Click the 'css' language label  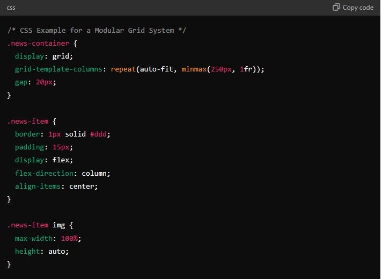click(x=11, y=8)
